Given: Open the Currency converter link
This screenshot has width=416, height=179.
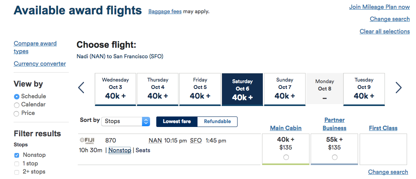Looking at the screenshot, I should [x=40, y=64].
